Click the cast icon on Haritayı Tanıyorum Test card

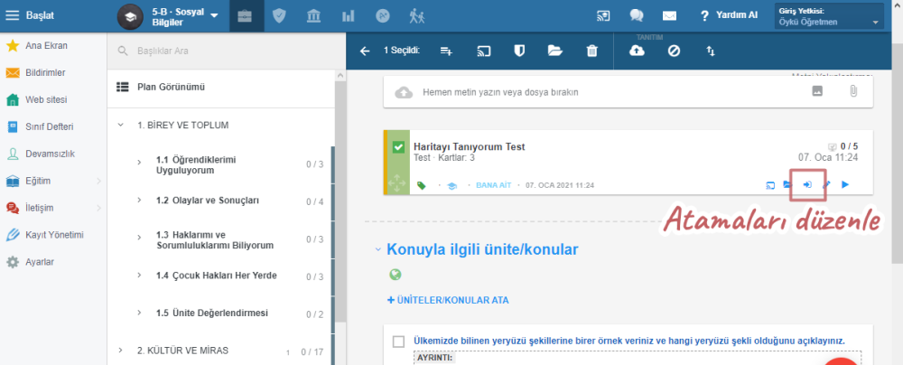(770, 185)
